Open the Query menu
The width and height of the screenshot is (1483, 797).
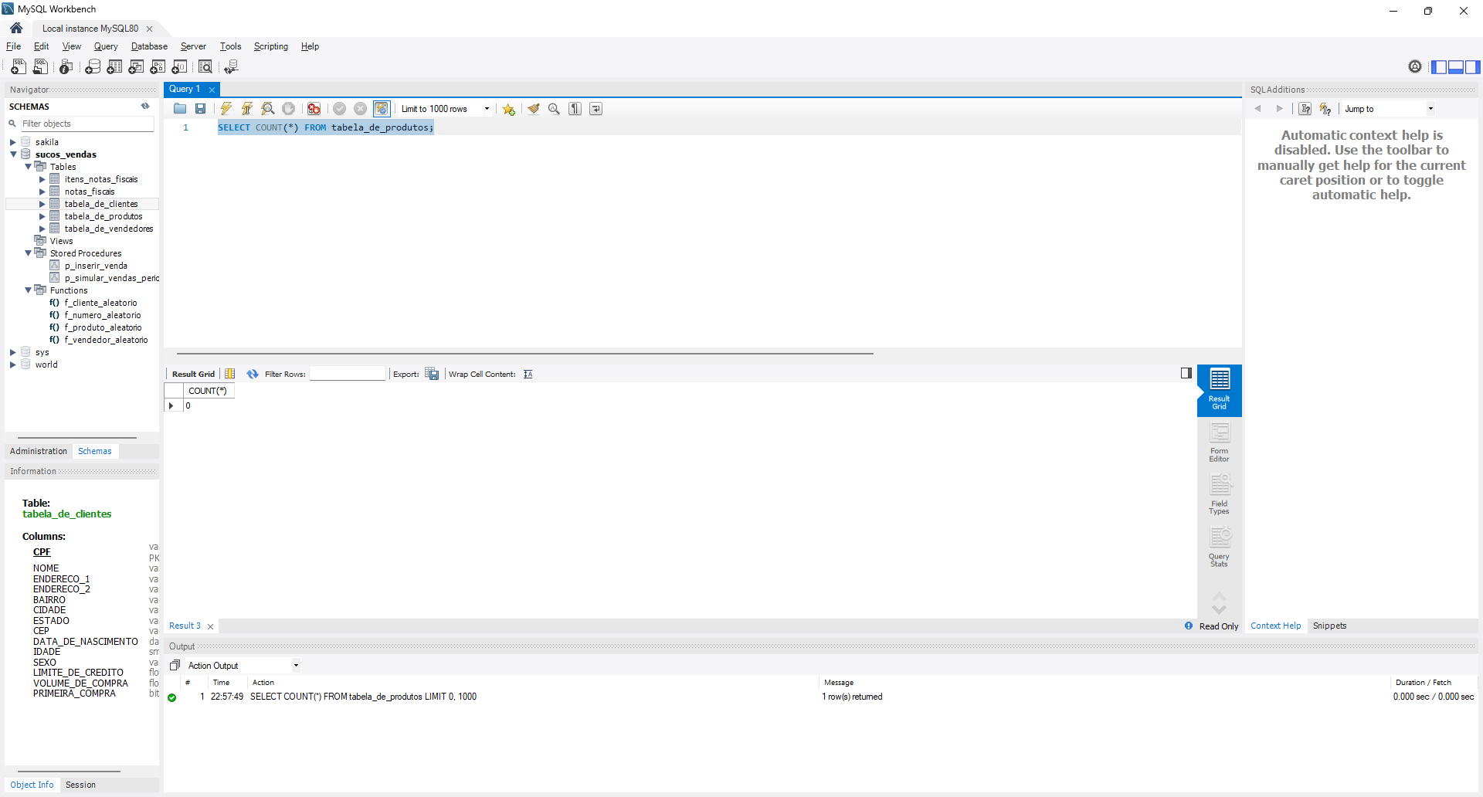106,46
